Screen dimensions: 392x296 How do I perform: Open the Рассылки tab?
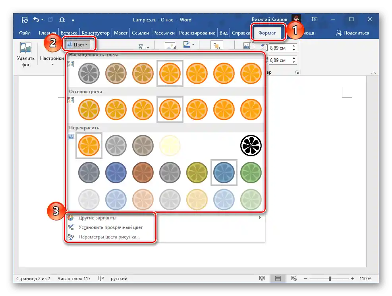pyautogui.click(x=164, y=33)
